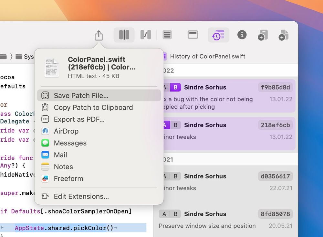Click the first folder icon in path bar
The image size is (323, 237).
click(x=3, y=56)
